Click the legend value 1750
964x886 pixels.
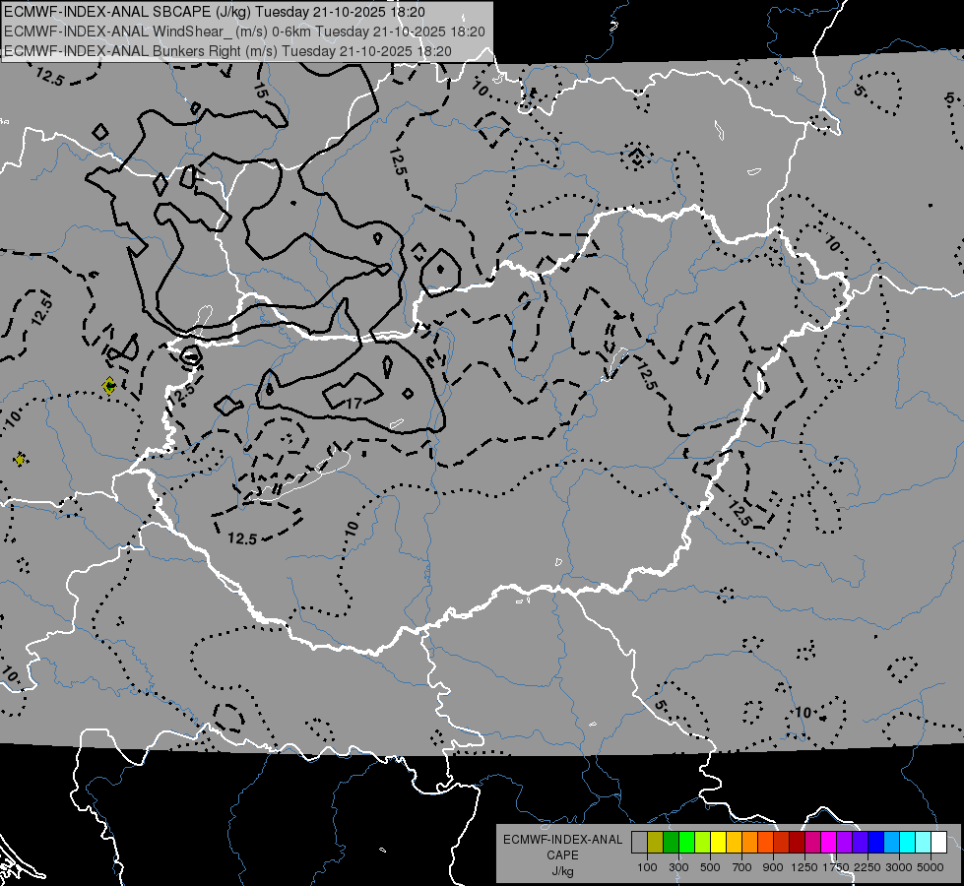(836, 867)
